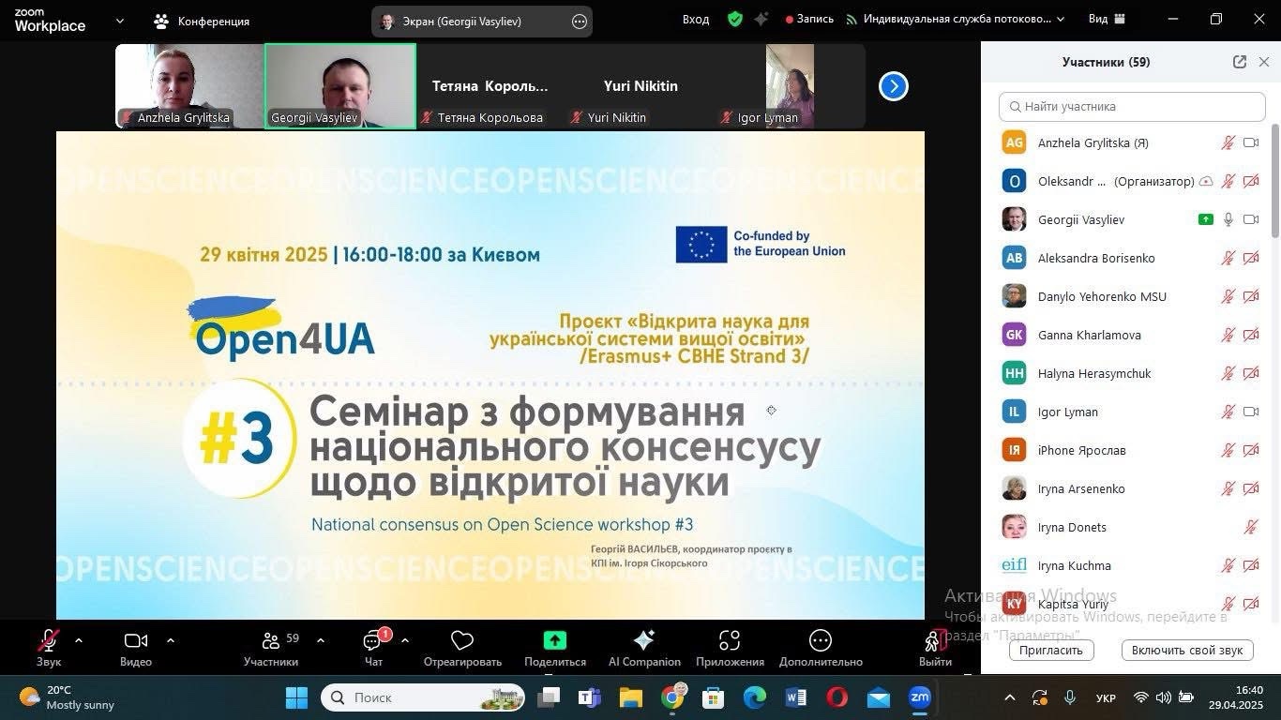Screen dimensions: 1281x720
Task: Click the green encryption shield icon
Action: click(x=735, y=19)
